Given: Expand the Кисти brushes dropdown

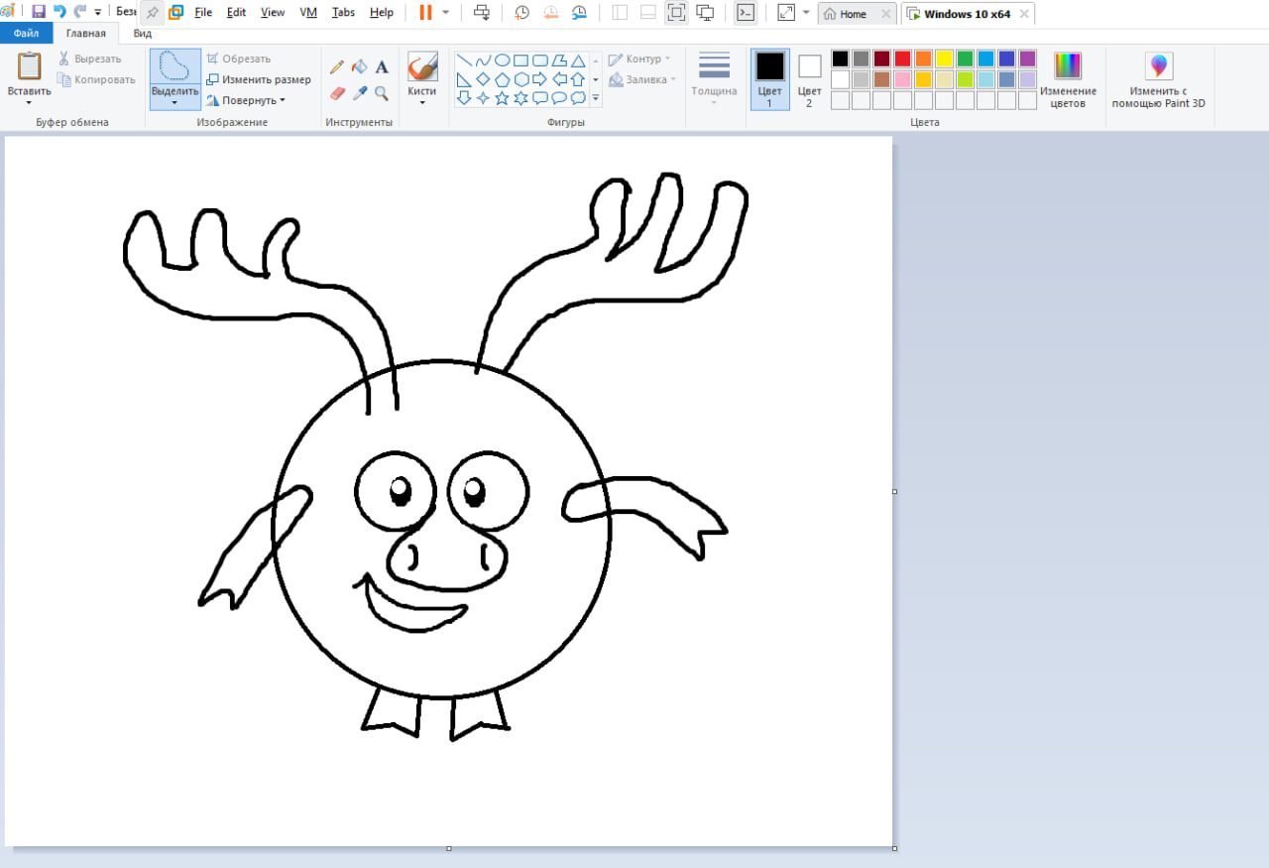Looking at the screenshot, I should coord(421,101).
